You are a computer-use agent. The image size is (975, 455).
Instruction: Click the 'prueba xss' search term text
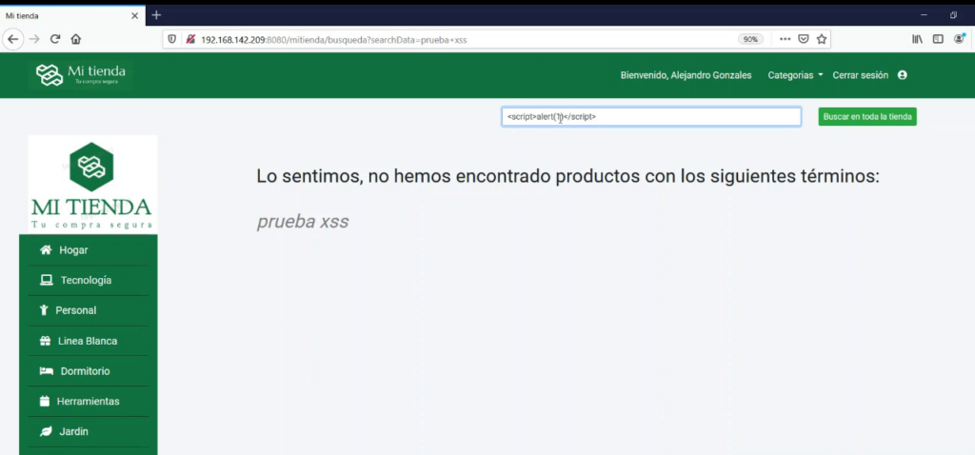pos(303,222)
